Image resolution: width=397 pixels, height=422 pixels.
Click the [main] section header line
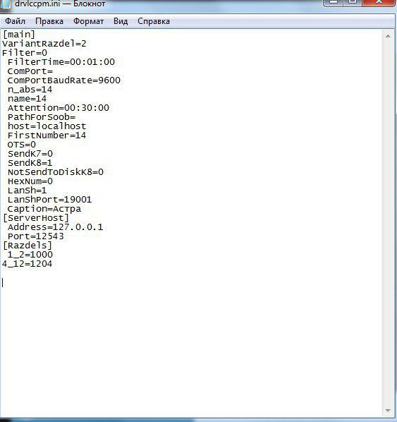19,35
